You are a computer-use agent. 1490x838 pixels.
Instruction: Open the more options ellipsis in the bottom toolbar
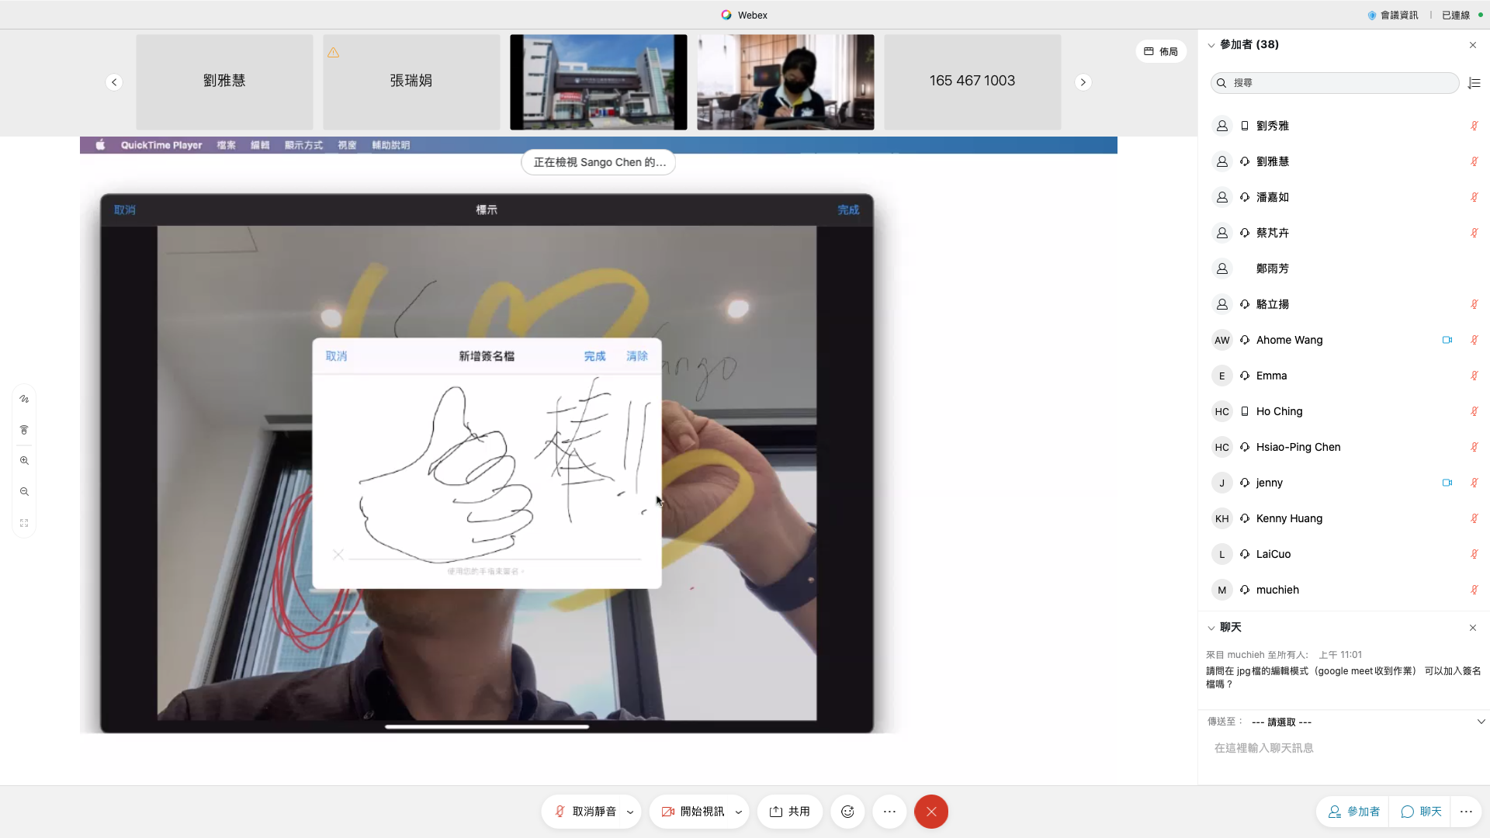(x=889, y=812)
